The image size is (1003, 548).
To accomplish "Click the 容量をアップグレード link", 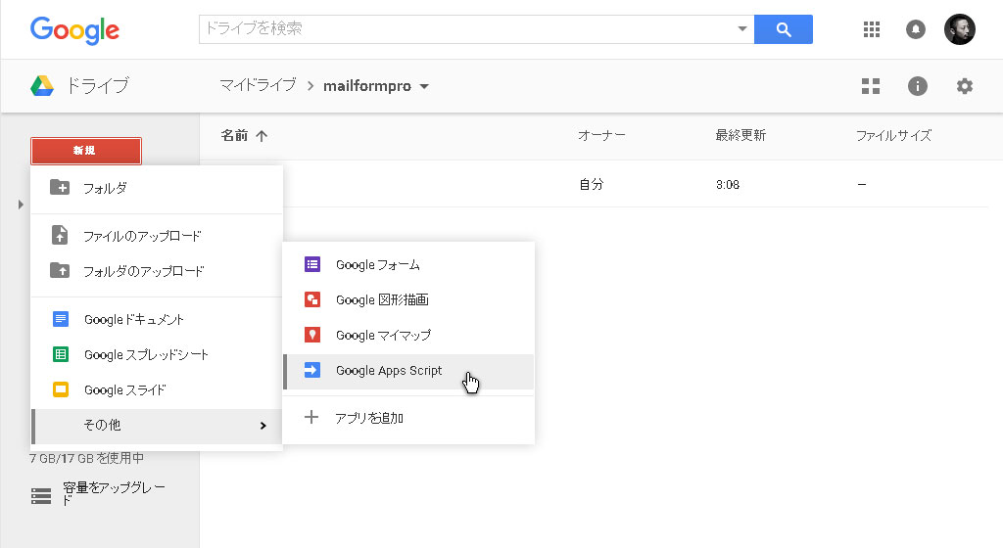I will (x=114, y=493).
